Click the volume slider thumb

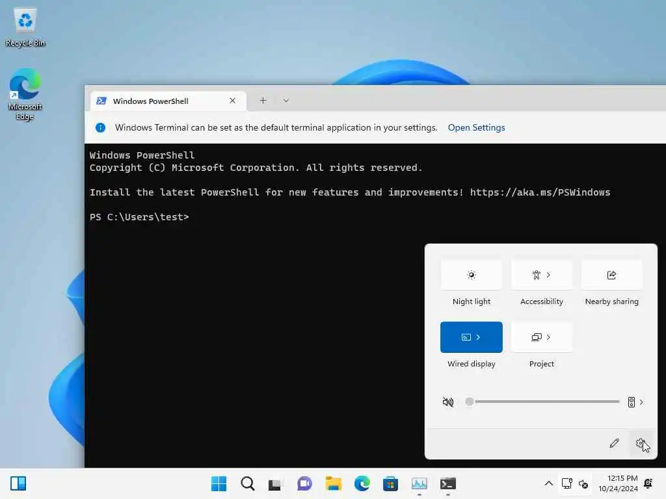coord(470,402)
